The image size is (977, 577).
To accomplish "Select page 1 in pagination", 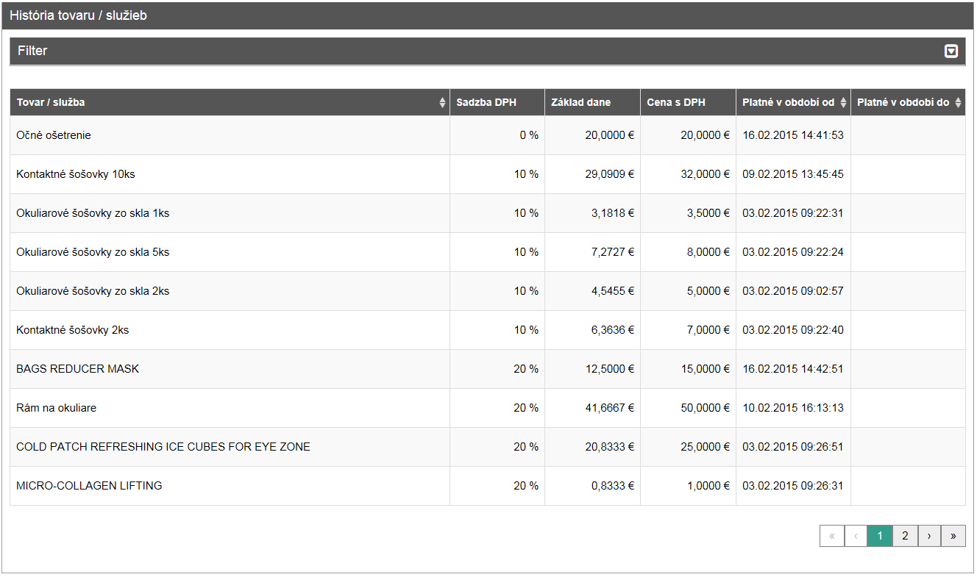I will 880,536.
